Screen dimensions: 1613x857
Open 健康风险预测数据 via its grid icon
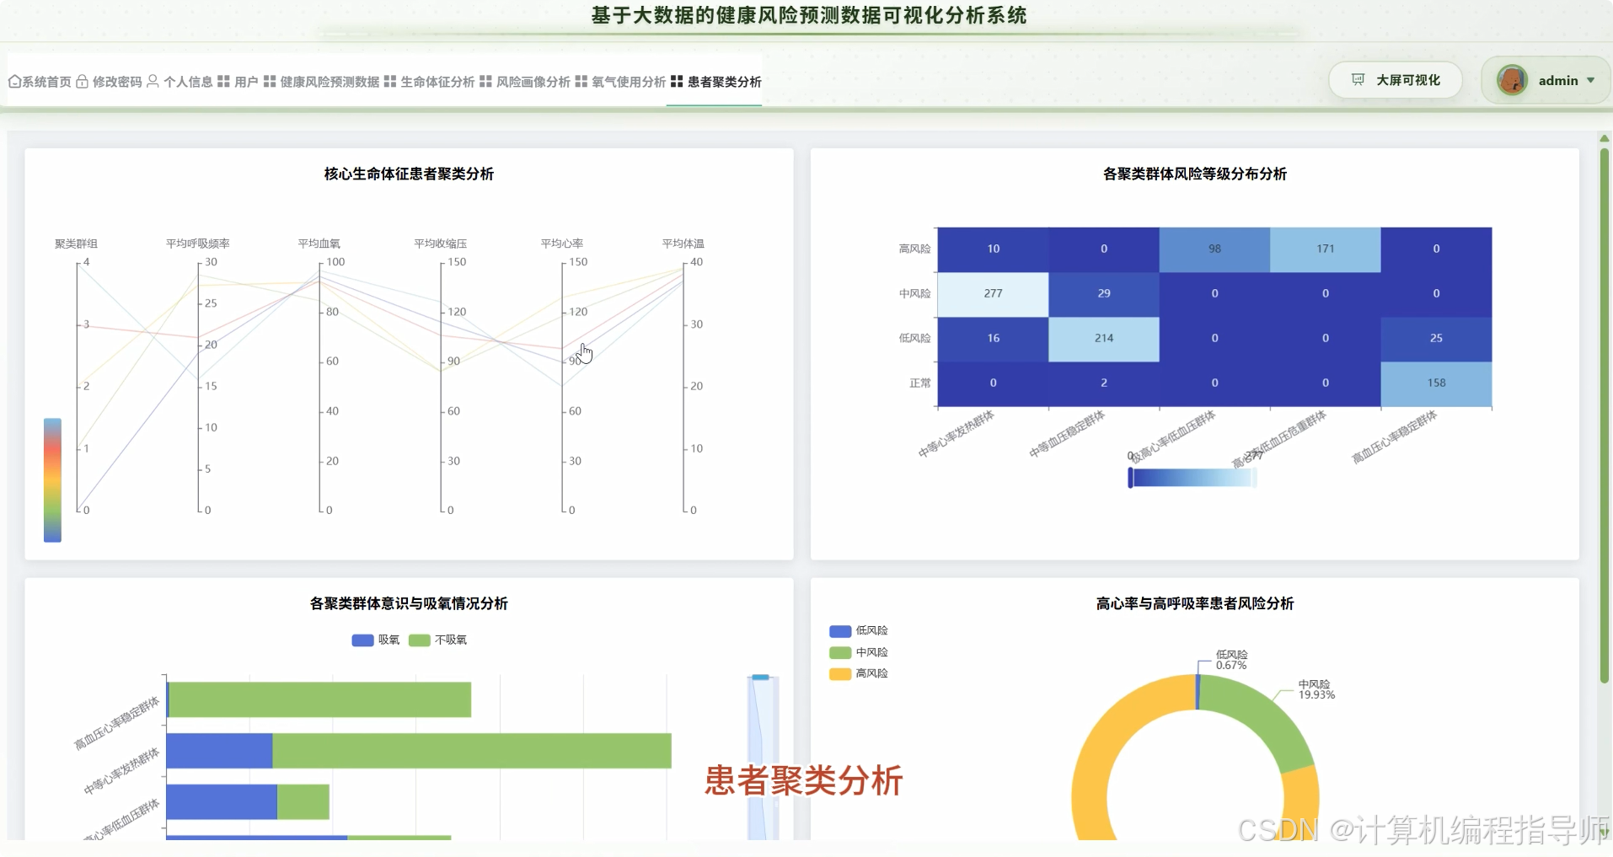[269, 81]
